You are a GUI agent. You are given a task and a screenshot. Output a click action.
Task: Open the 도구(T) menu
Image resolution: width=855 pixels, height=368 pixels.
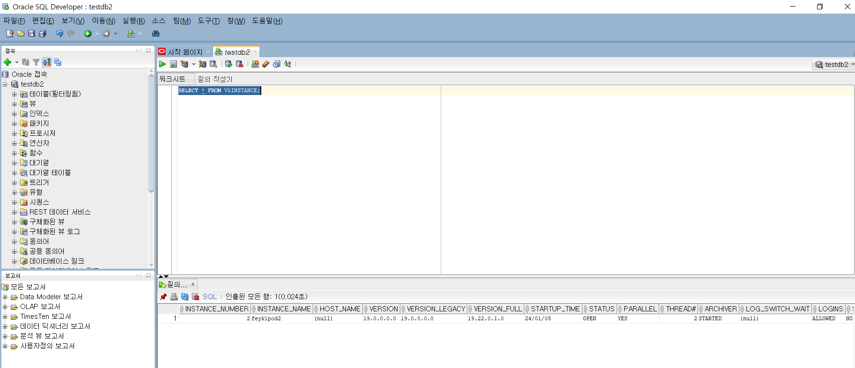[209, 21]
